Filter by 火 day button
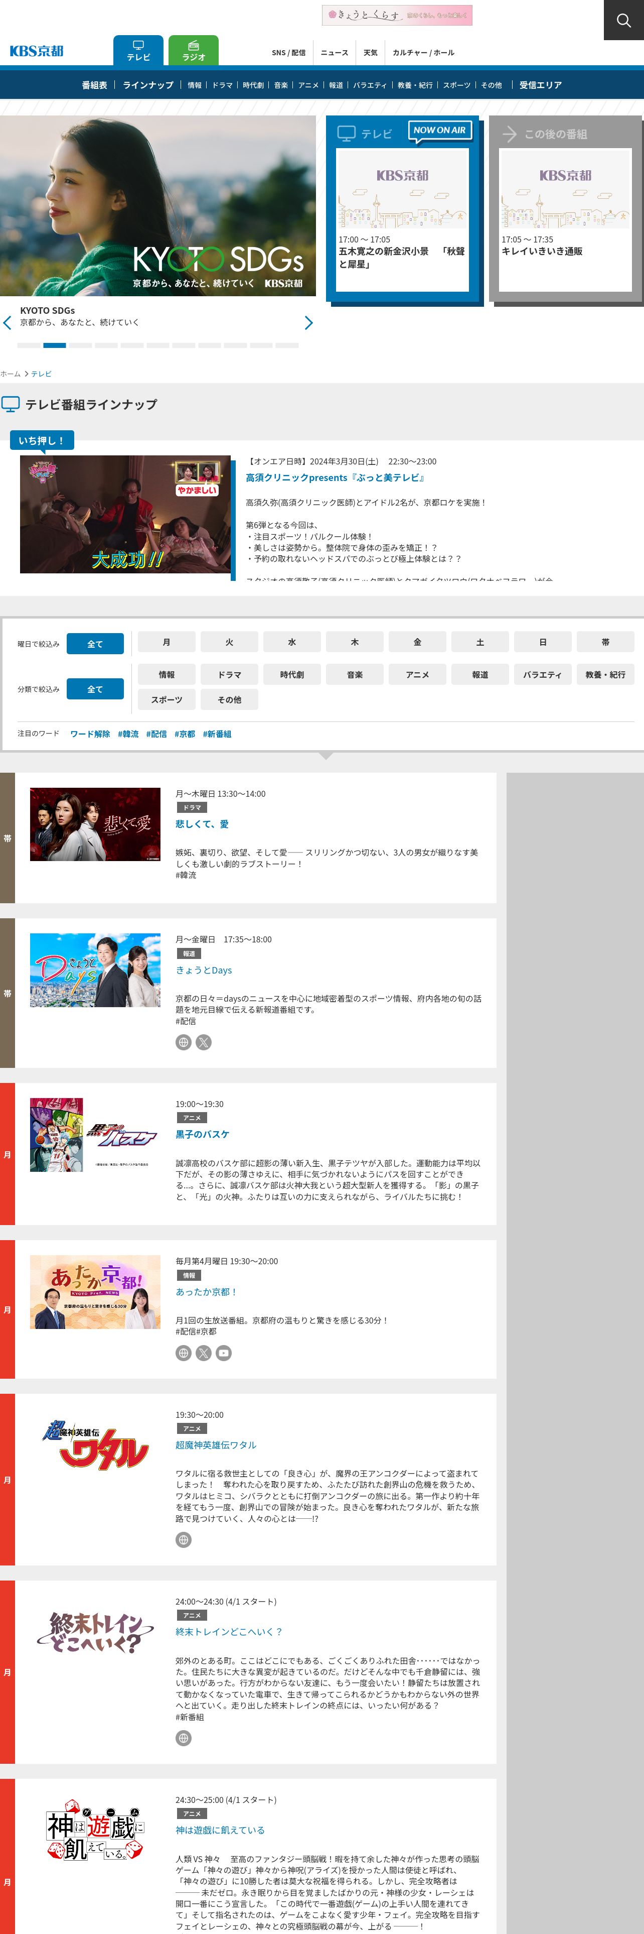Image resolution: width=644 pixels, height=1934 pixels. click(x=229, y=643)
